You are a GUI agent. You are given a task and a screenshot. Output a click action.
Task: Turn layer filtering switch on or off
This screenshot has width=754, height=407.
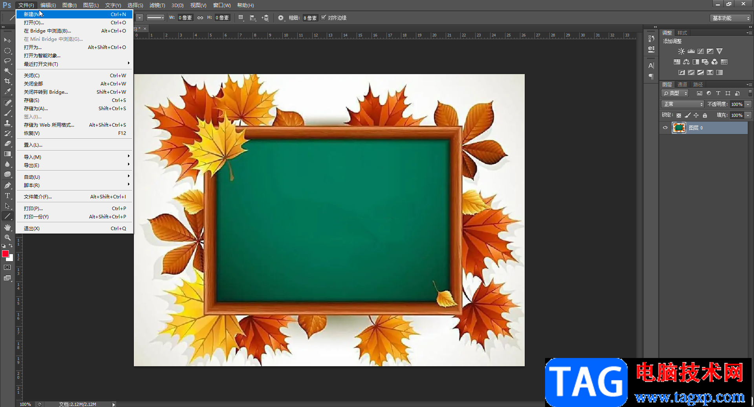[750, 93]
